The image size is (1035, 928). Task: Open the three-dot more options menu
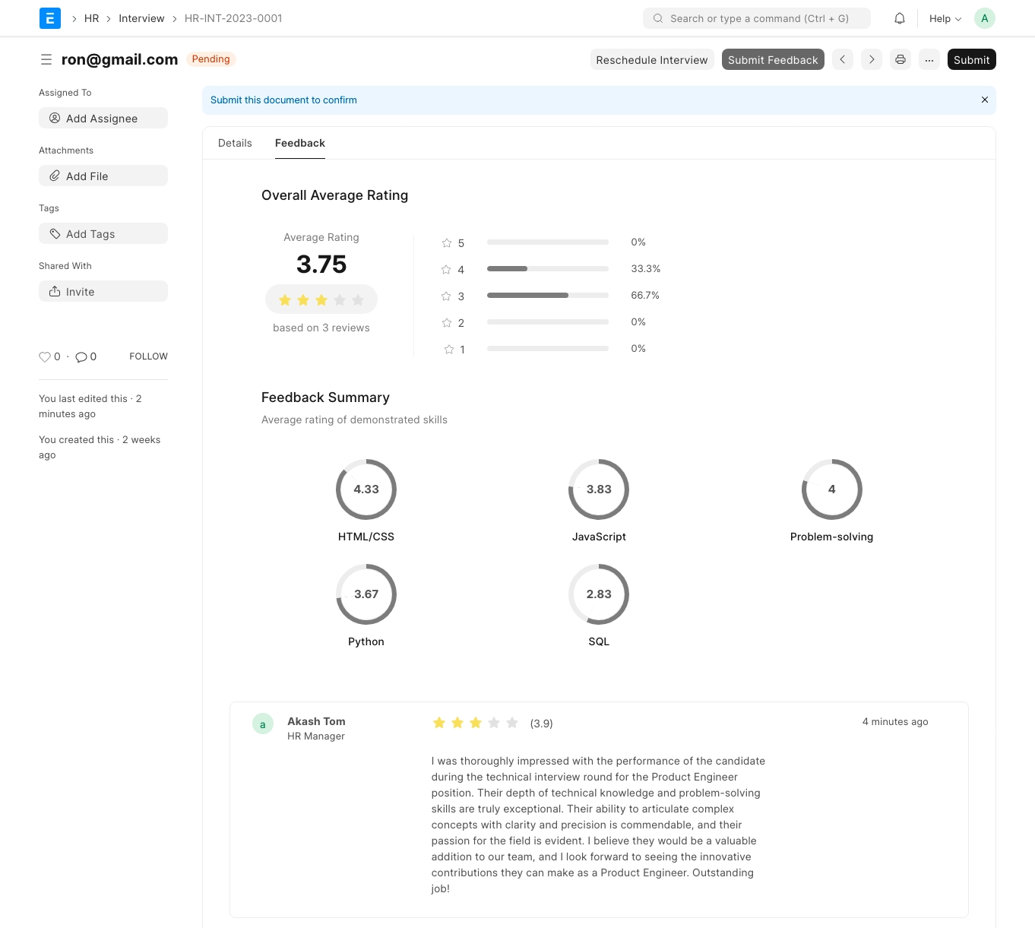tap(929, 59)
